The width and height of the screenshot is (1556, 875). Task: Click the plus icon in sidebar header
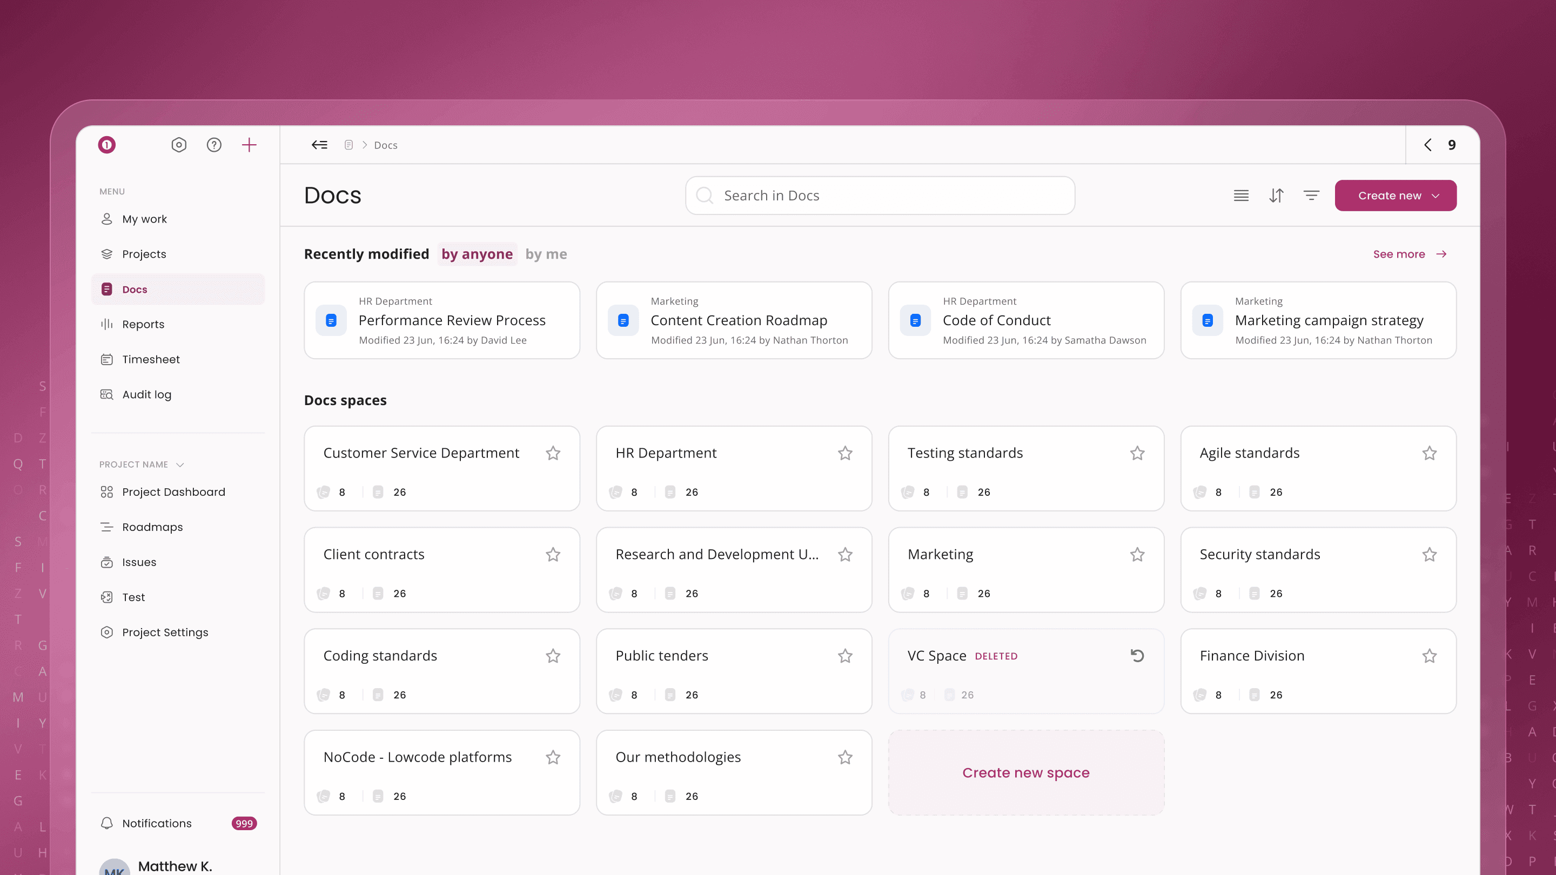pyautogui.click(x=249, y=145)
